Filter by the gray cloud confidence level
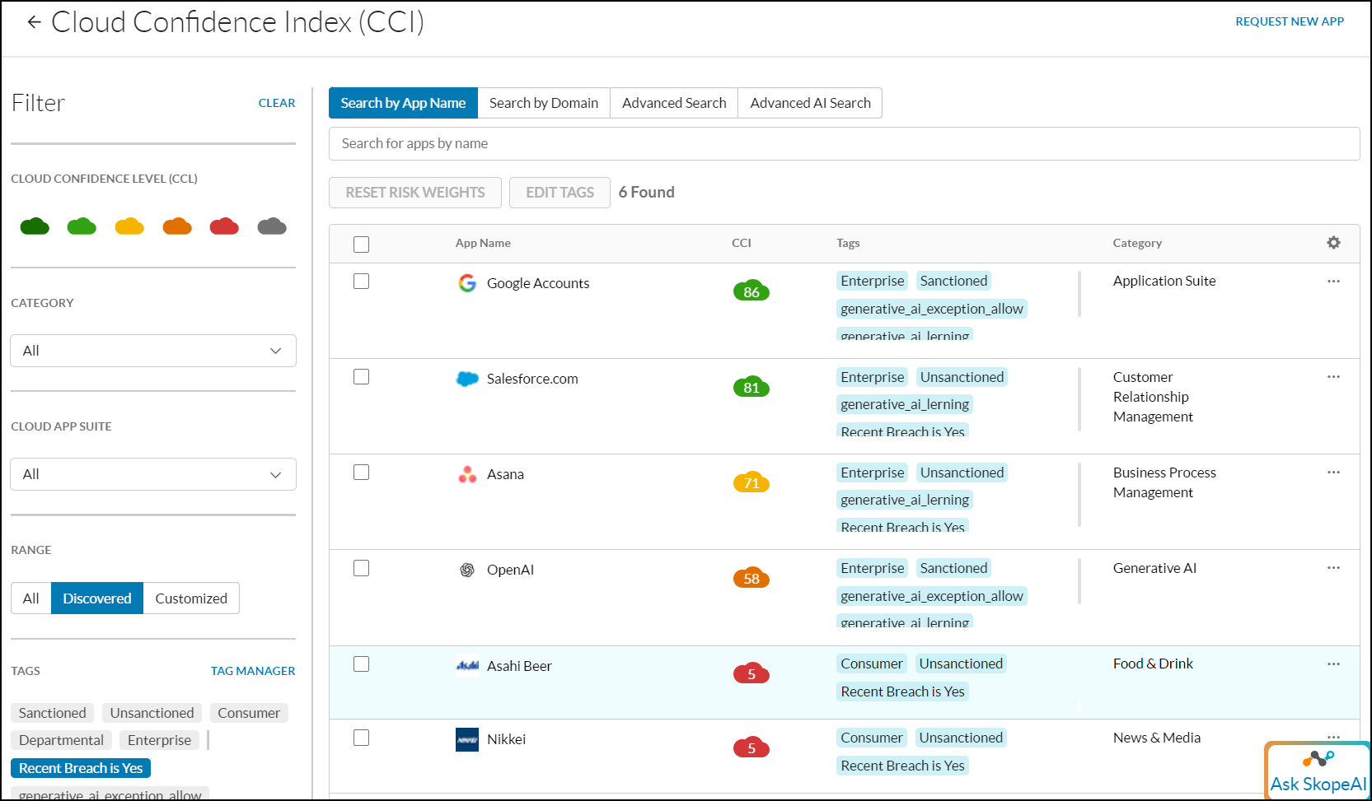 pyautogui.click(x=272, y=226)
